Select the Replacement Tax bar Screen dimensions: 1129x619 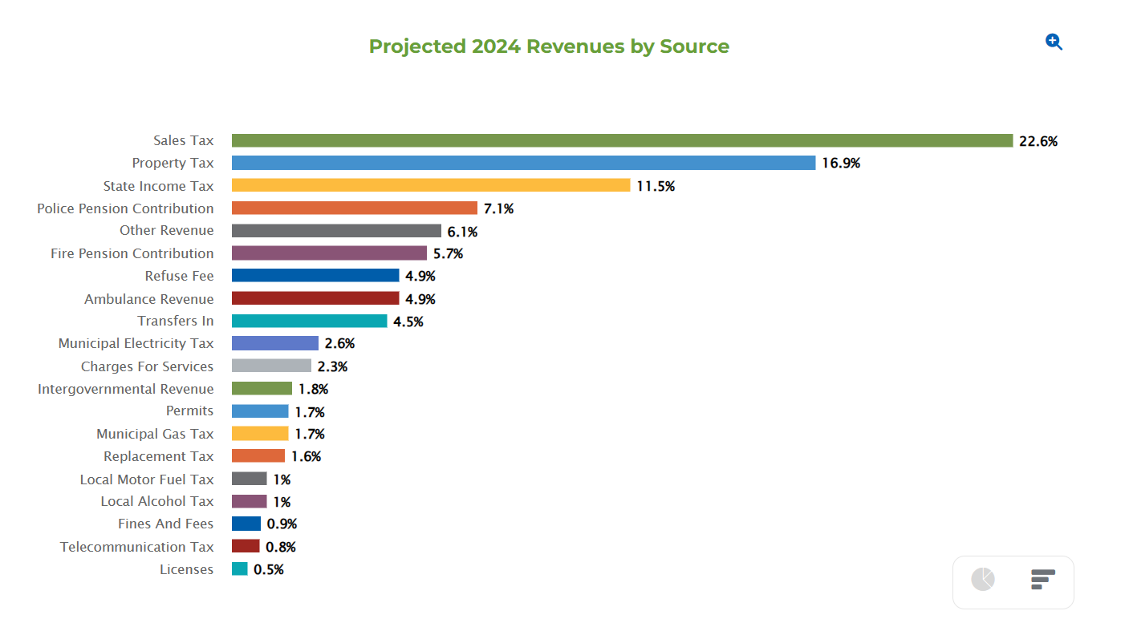pos(258,456)
